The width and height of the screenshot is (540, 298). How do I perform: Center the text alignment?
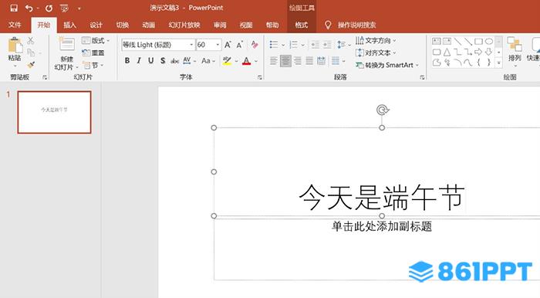tap(285, 61)
